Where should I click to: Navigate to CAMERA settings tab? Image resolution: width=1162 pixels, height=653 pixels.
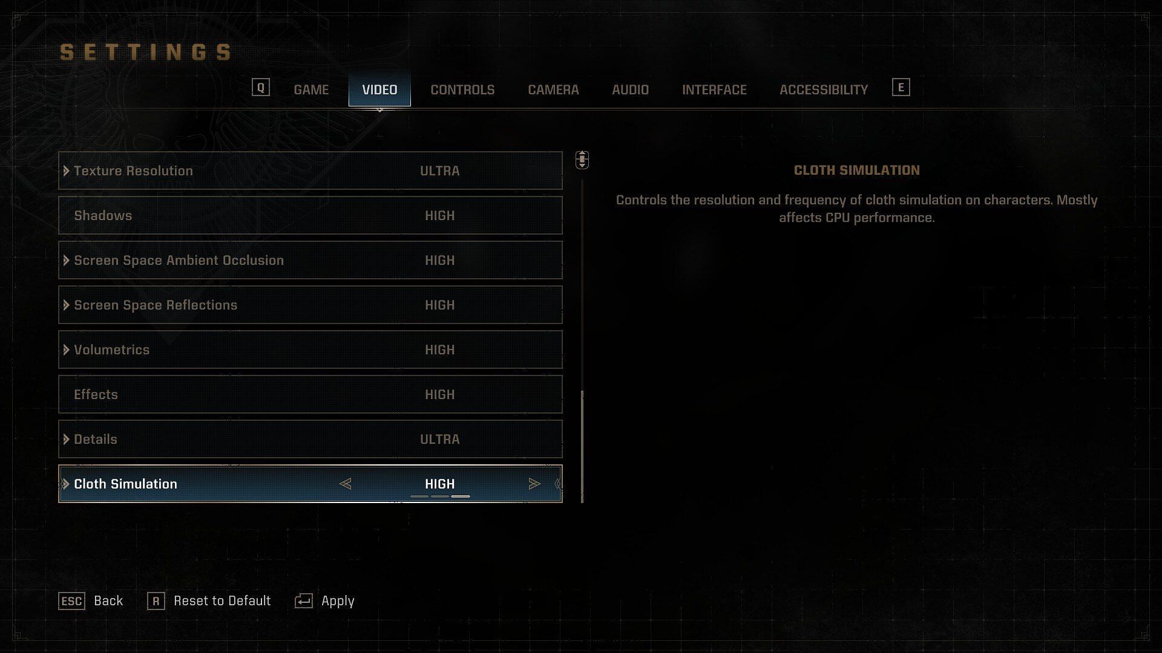coord(553,89)
